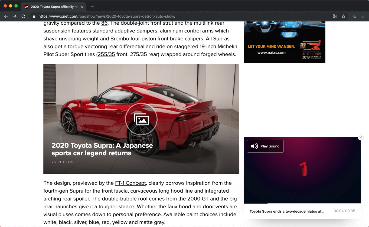Open the Chrome three-dot menu

tap(363, 16)
